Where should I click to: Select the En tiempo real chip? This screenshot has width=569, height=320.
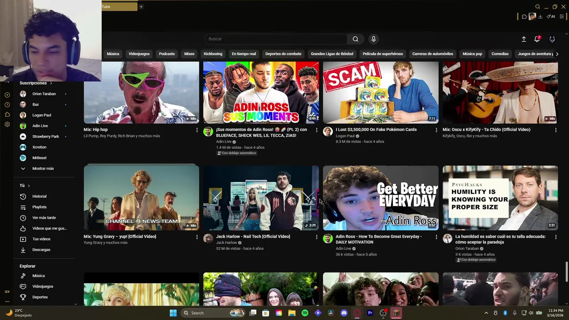point(244,54)
